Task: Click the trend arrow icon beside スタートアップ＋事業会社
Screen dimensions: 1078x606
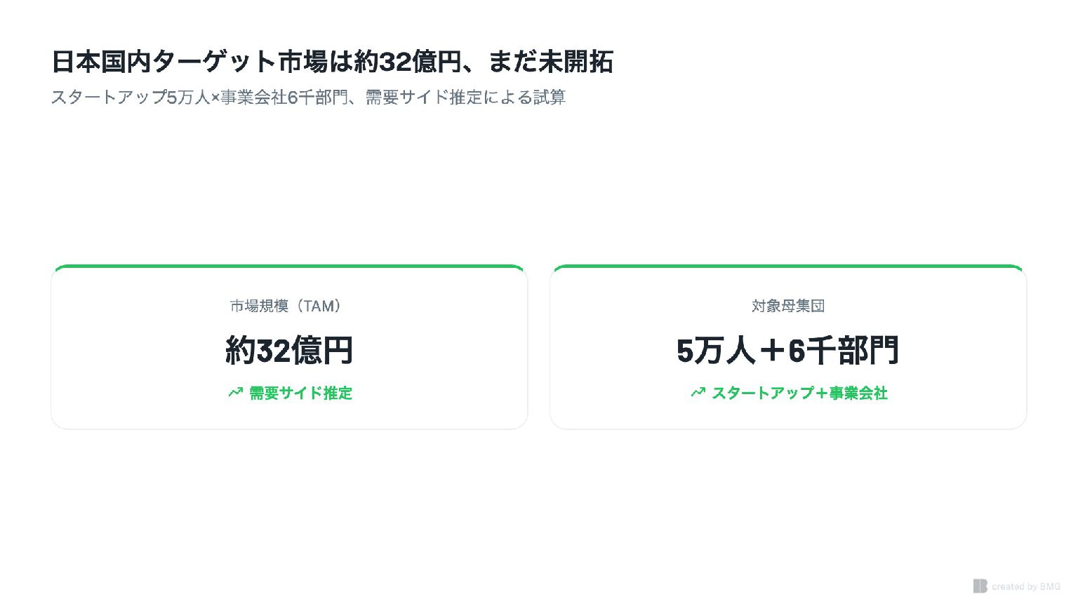Action: point(698,393)
